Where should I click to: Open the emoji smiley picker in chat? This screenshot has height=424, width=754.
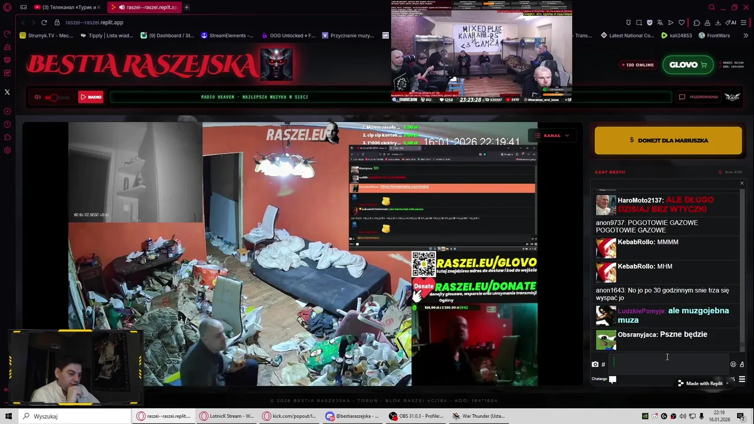pyautogui.click(x=733, y=365)
